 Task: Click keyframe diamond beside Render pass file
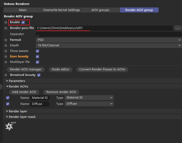tap(6, 28)
